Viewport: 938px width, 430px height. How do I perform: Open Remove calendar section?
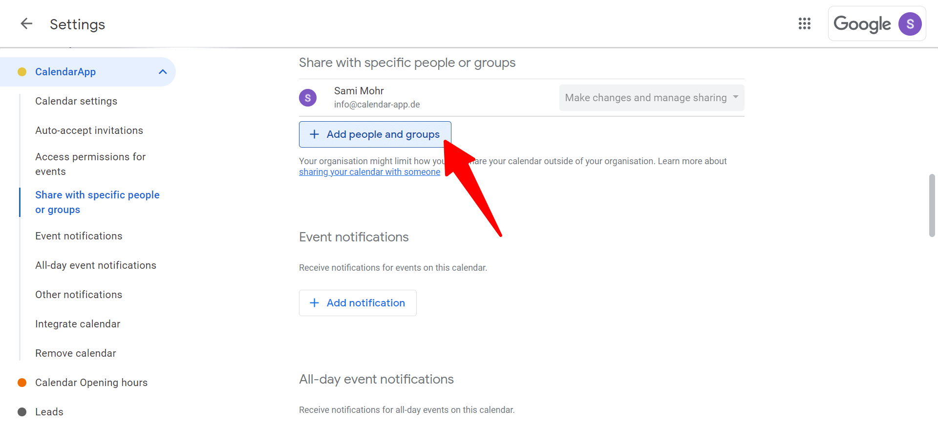point(76,353)
